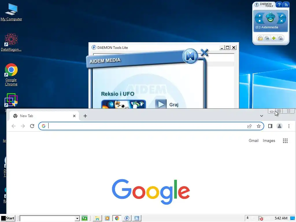Click the overlapping colored squares desktop shortcut
Image resolution: width=296 pixels, height=222 pixels.
click(x=11, y=100)
